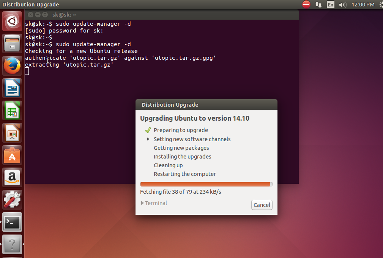Launch Firefox web browser
The image size is (383, 258).
[12, 66]
